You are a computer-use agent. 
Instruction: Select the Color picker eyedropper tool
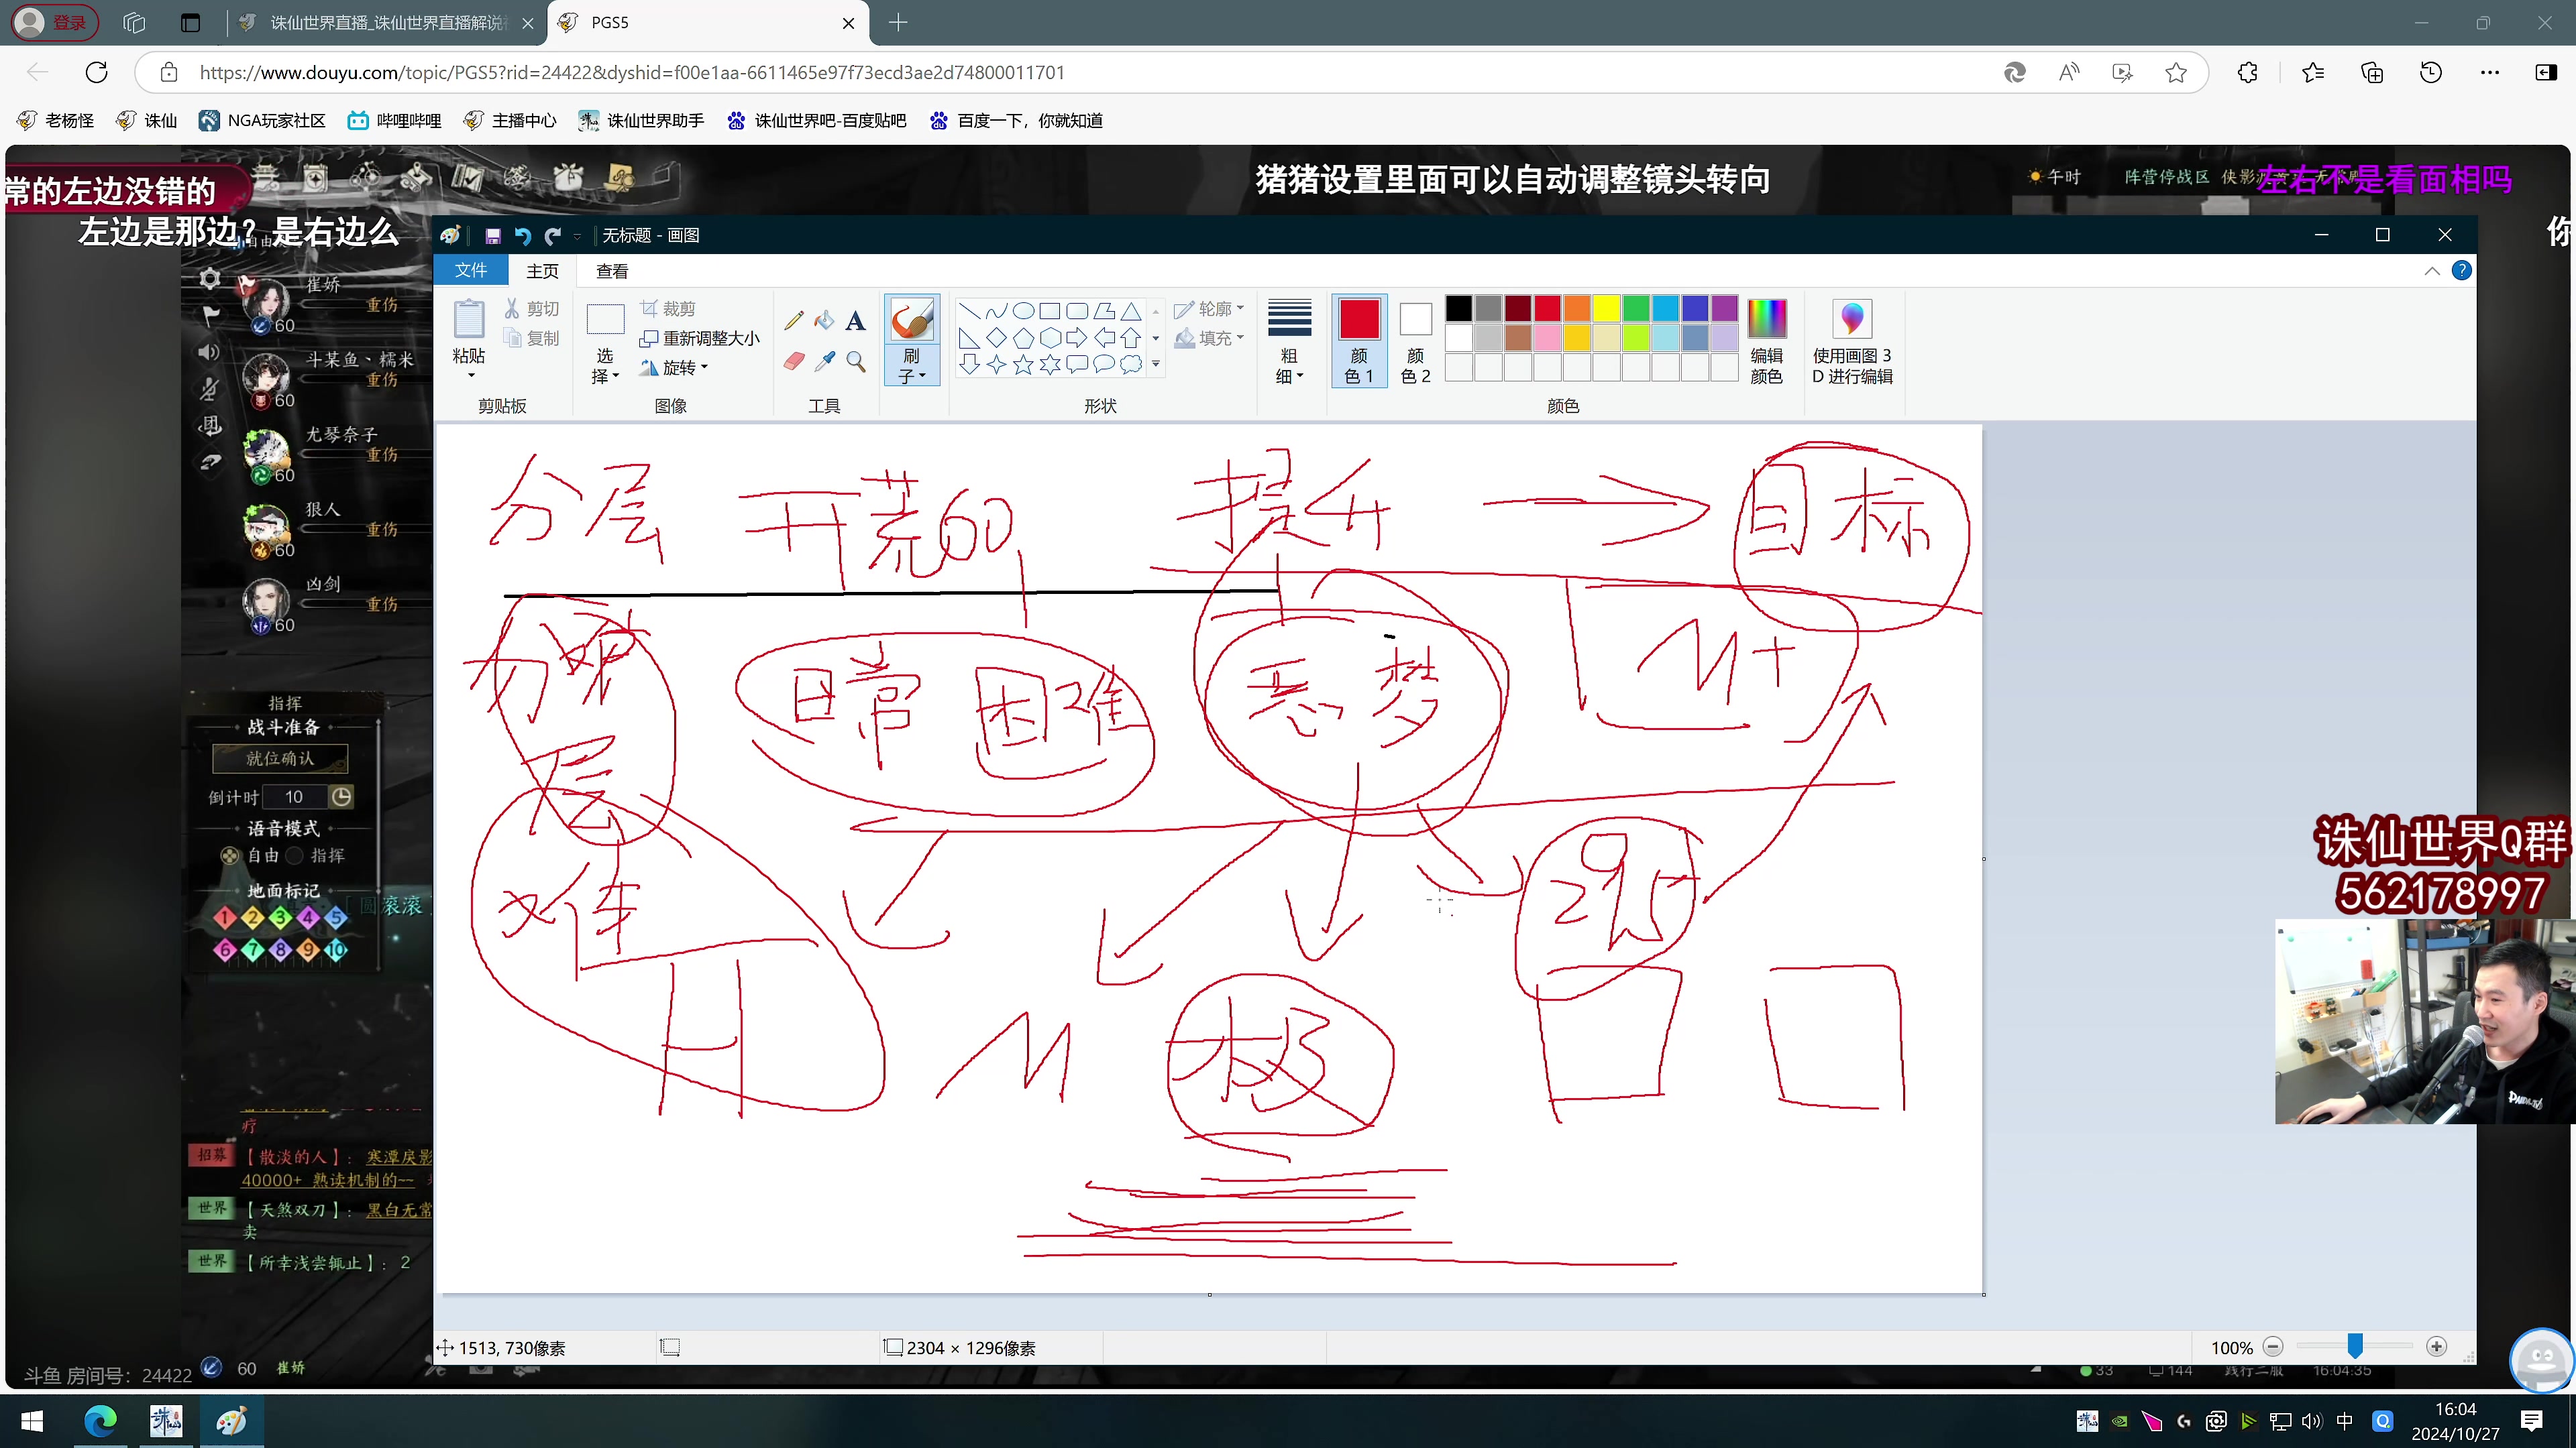point(824,361)
